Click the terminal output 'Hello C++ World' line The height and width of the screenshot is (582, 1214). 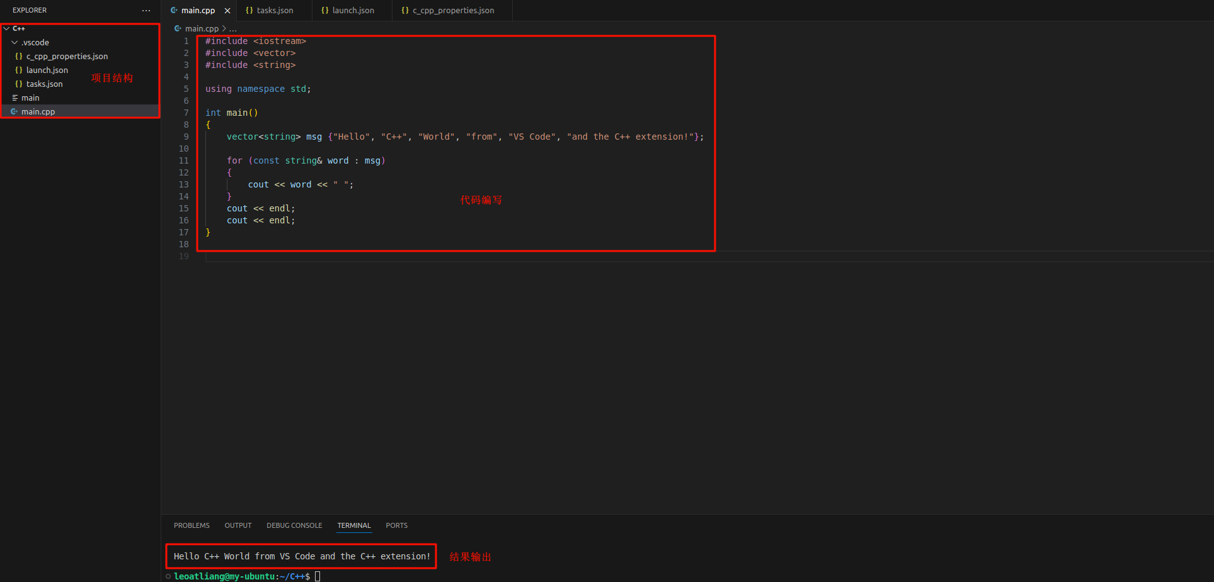pyautogui.click(x=302, y=556)
